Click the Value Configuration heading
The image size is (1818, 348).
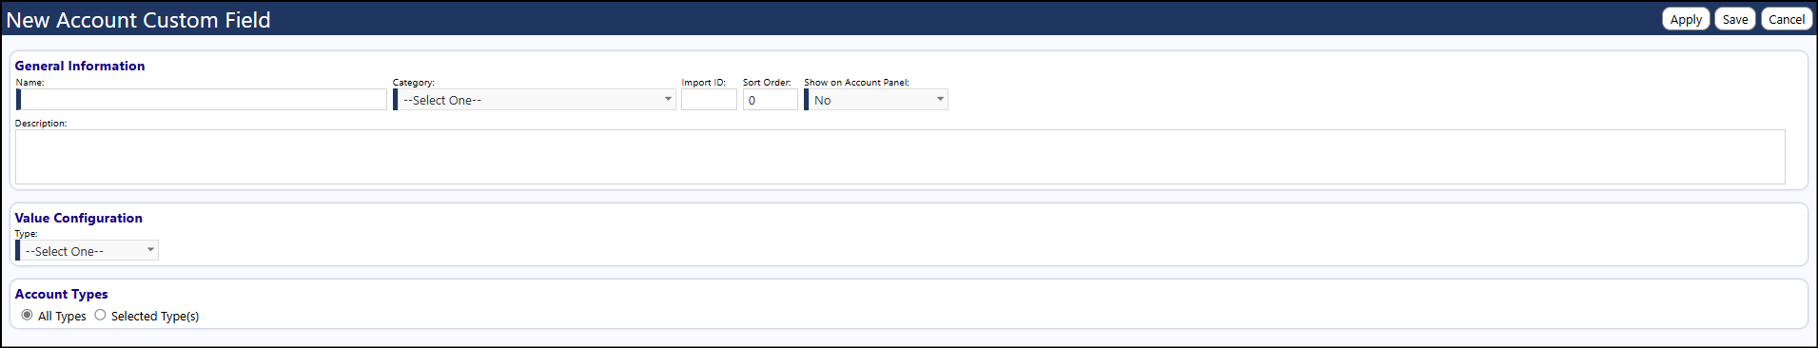tap(79, 218)
